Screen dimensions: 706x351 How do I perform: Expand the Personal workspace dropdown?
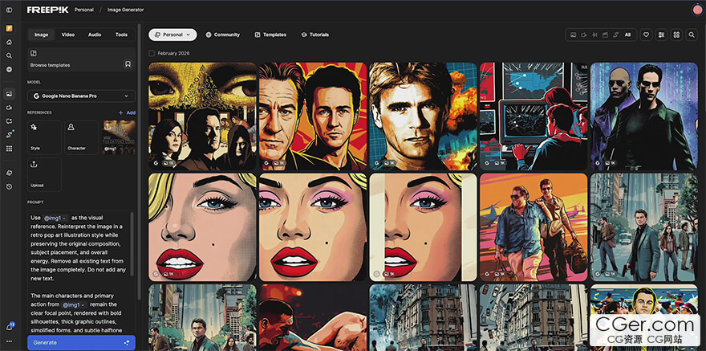tap(172, 35)
